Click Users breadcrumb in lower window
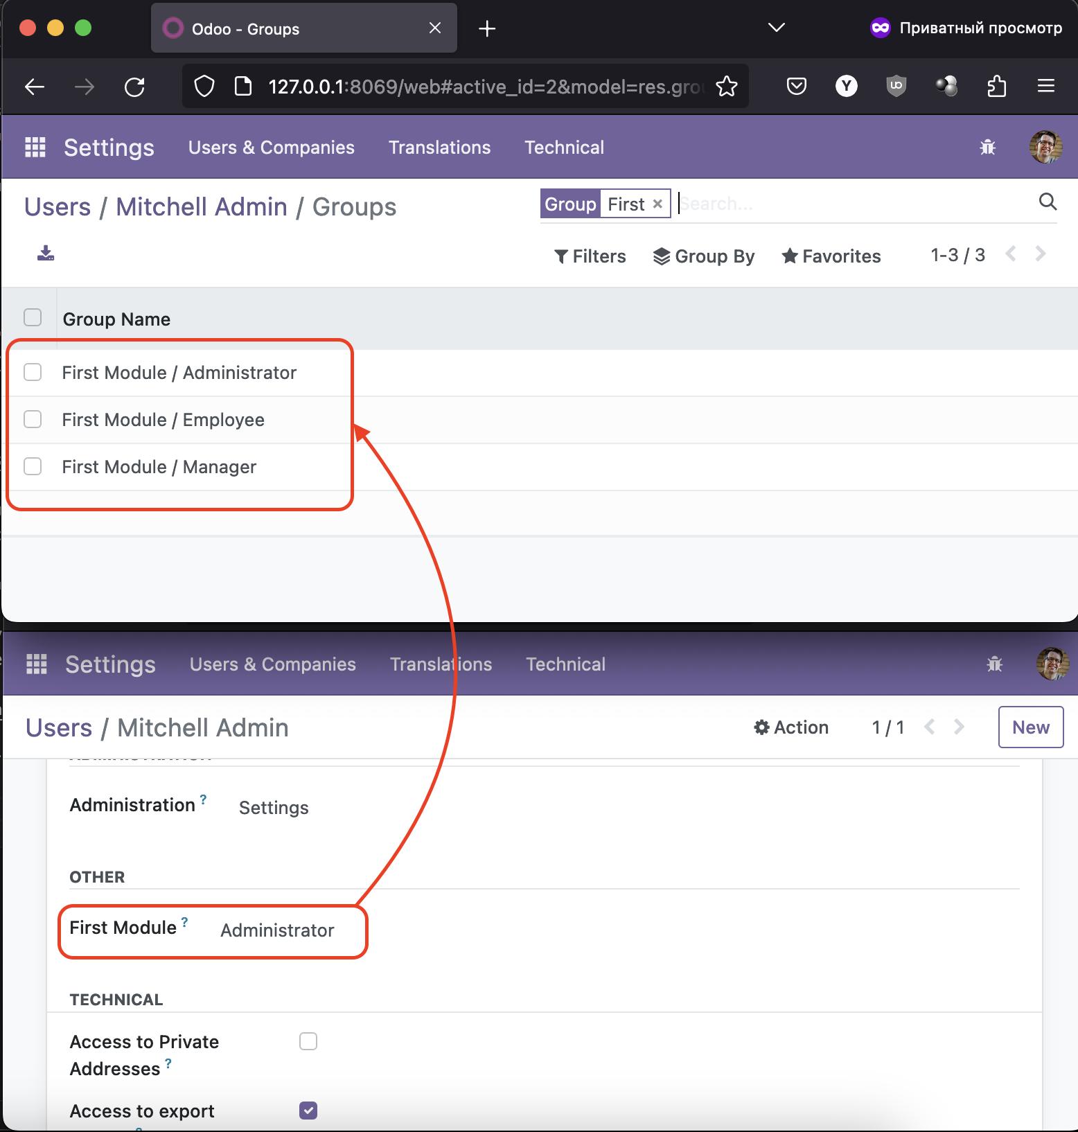 click(x=59, y=727)
